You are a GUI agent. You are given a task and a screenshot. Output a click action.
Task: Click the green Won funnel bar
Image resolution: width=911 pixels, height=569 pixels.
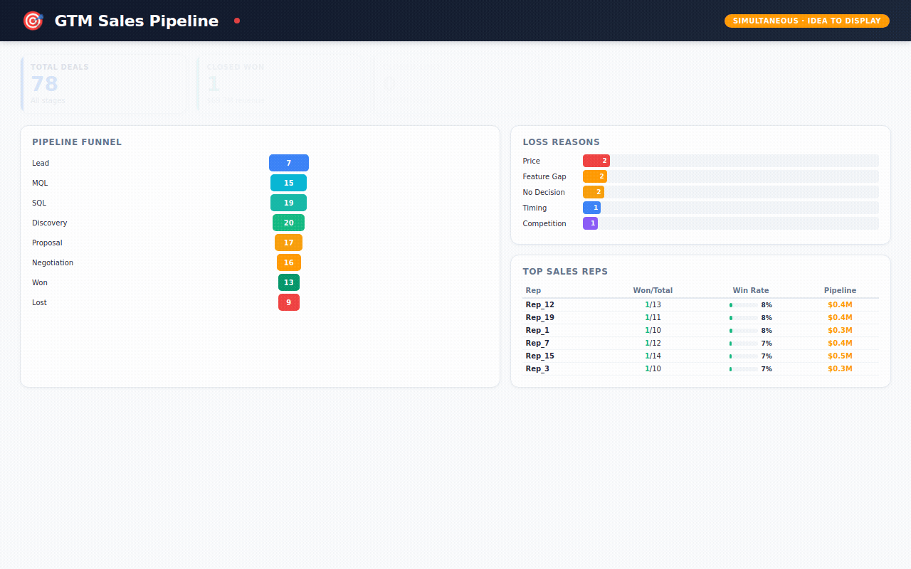[288, 282]
